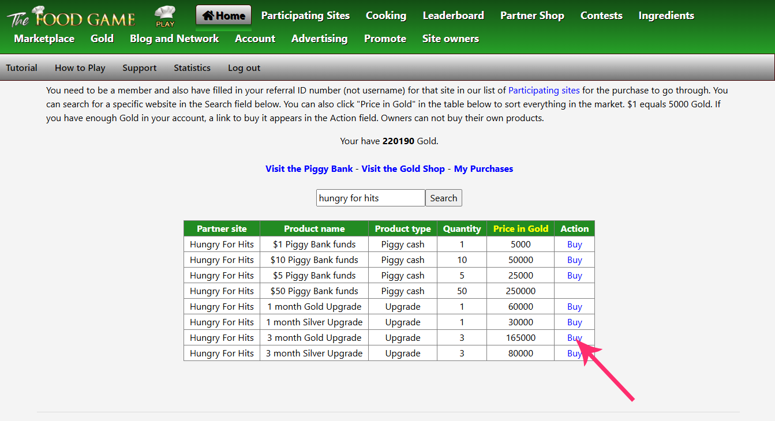
Task: Click the Product name column header
Action: coord(315,229)
